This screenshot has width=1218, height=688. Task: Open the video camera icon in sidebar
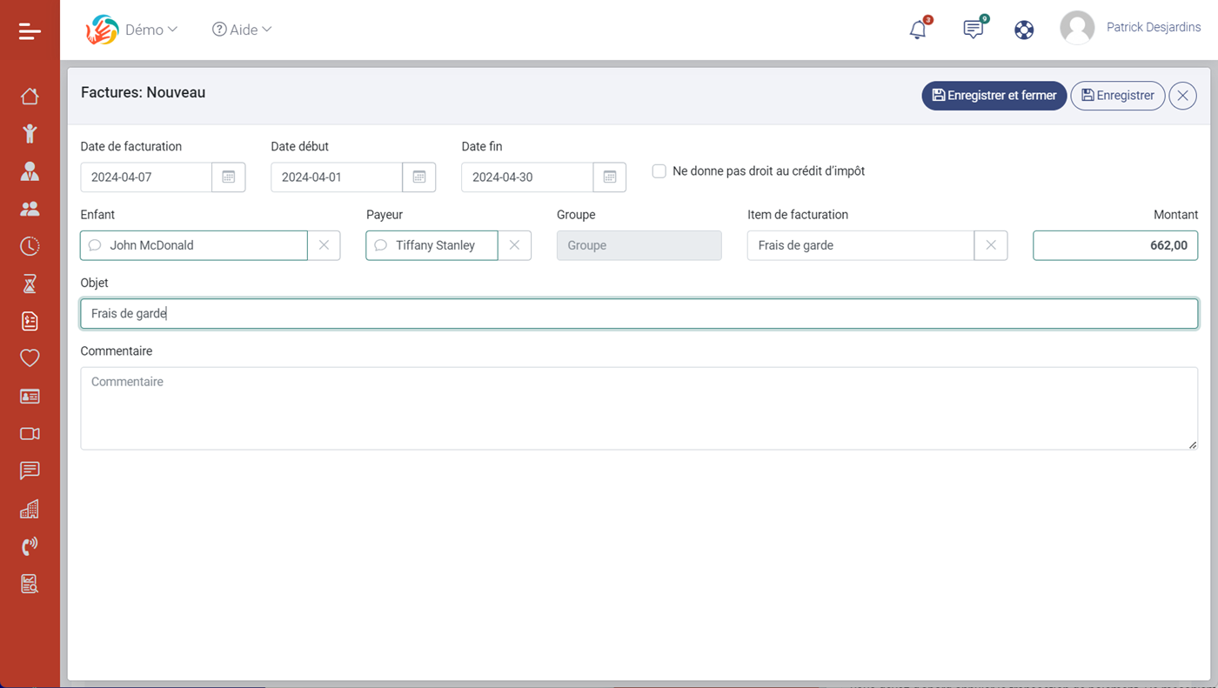click(30, 433)
